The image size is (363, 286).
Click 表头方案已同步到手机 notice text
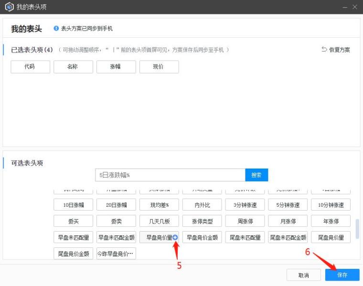pyautogui.click(x=87, y=29)
